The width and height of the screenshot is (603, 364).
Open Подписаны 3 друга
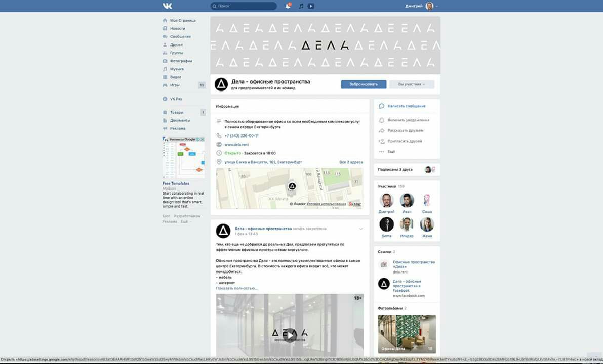coord(407,169)
